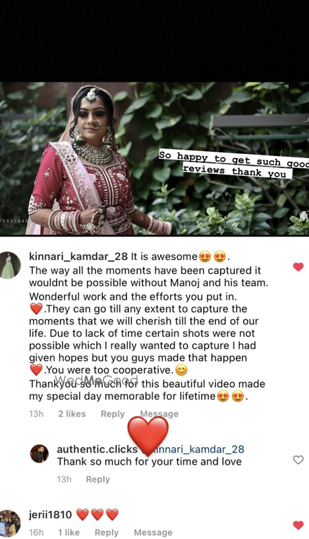Reply to jerii1810's hearts comment
Image resolution: width=309 pixels, height=539 pixels.
[106, 532]
